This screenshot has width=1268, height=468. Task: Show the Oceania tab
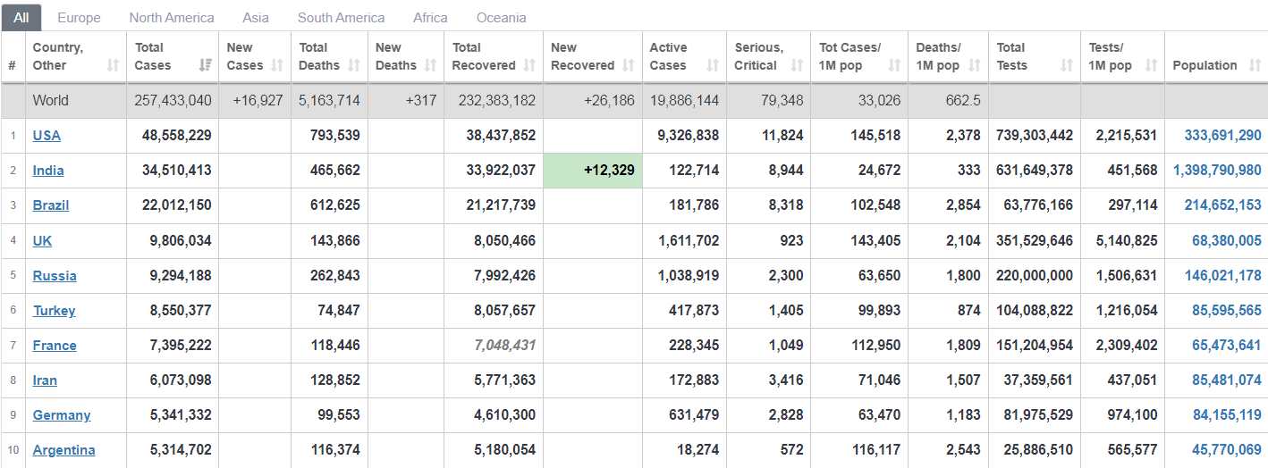501,18
